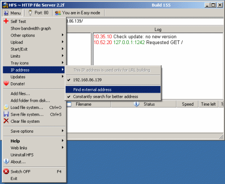225x184 pixels.
Task: Click the red X Clear file system icon
Action: [6, 121]
